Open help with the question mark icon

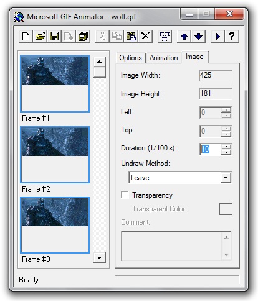tap(232, 37)
